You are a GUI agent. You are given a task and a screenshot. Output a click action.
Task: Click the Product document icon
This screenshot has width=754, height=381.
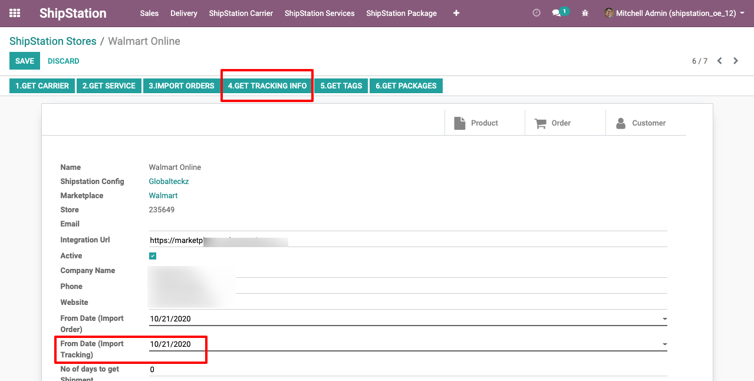point(459,123)
